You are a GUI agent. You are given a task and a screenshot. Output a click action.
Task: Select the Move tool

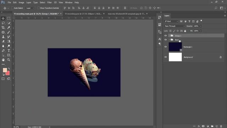tap(3, 18)
